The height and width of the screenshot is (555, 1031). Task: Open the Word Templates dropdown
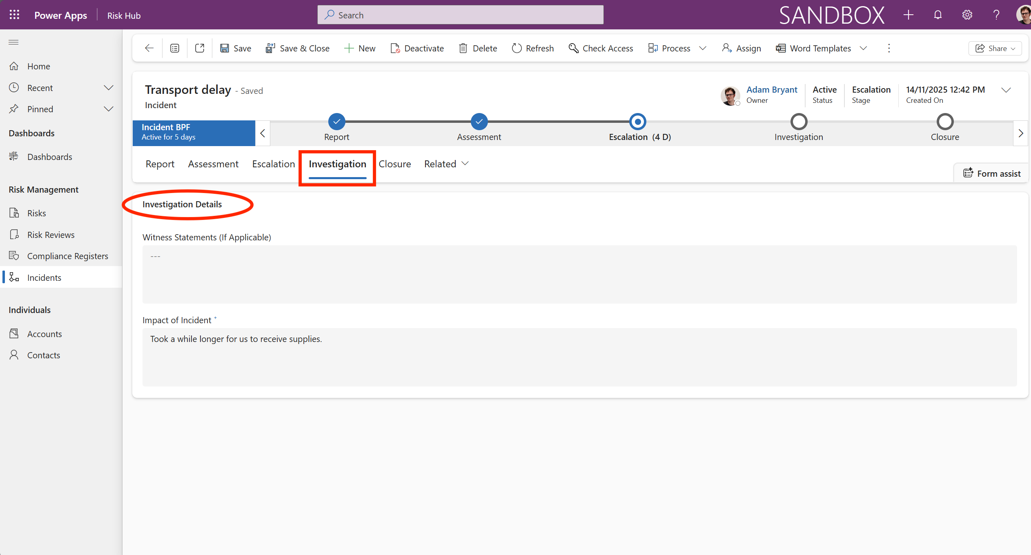[x=863, y=48]
